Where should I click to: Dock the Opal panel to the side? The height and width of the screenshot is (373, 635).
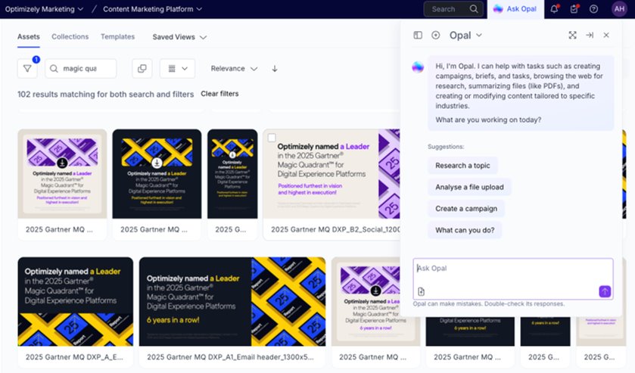(590, 36)
